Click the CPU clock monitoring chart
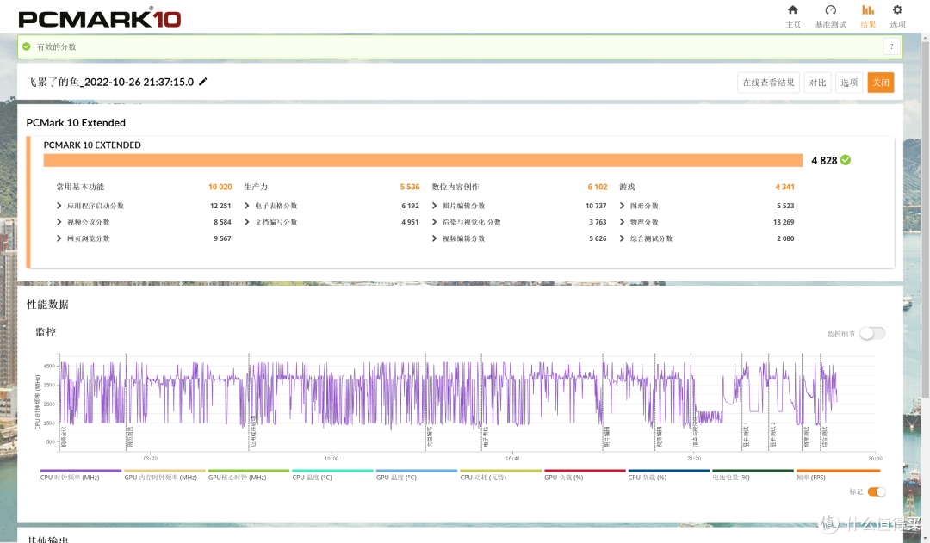The image size is (930, 543). [x=467, y=403]
